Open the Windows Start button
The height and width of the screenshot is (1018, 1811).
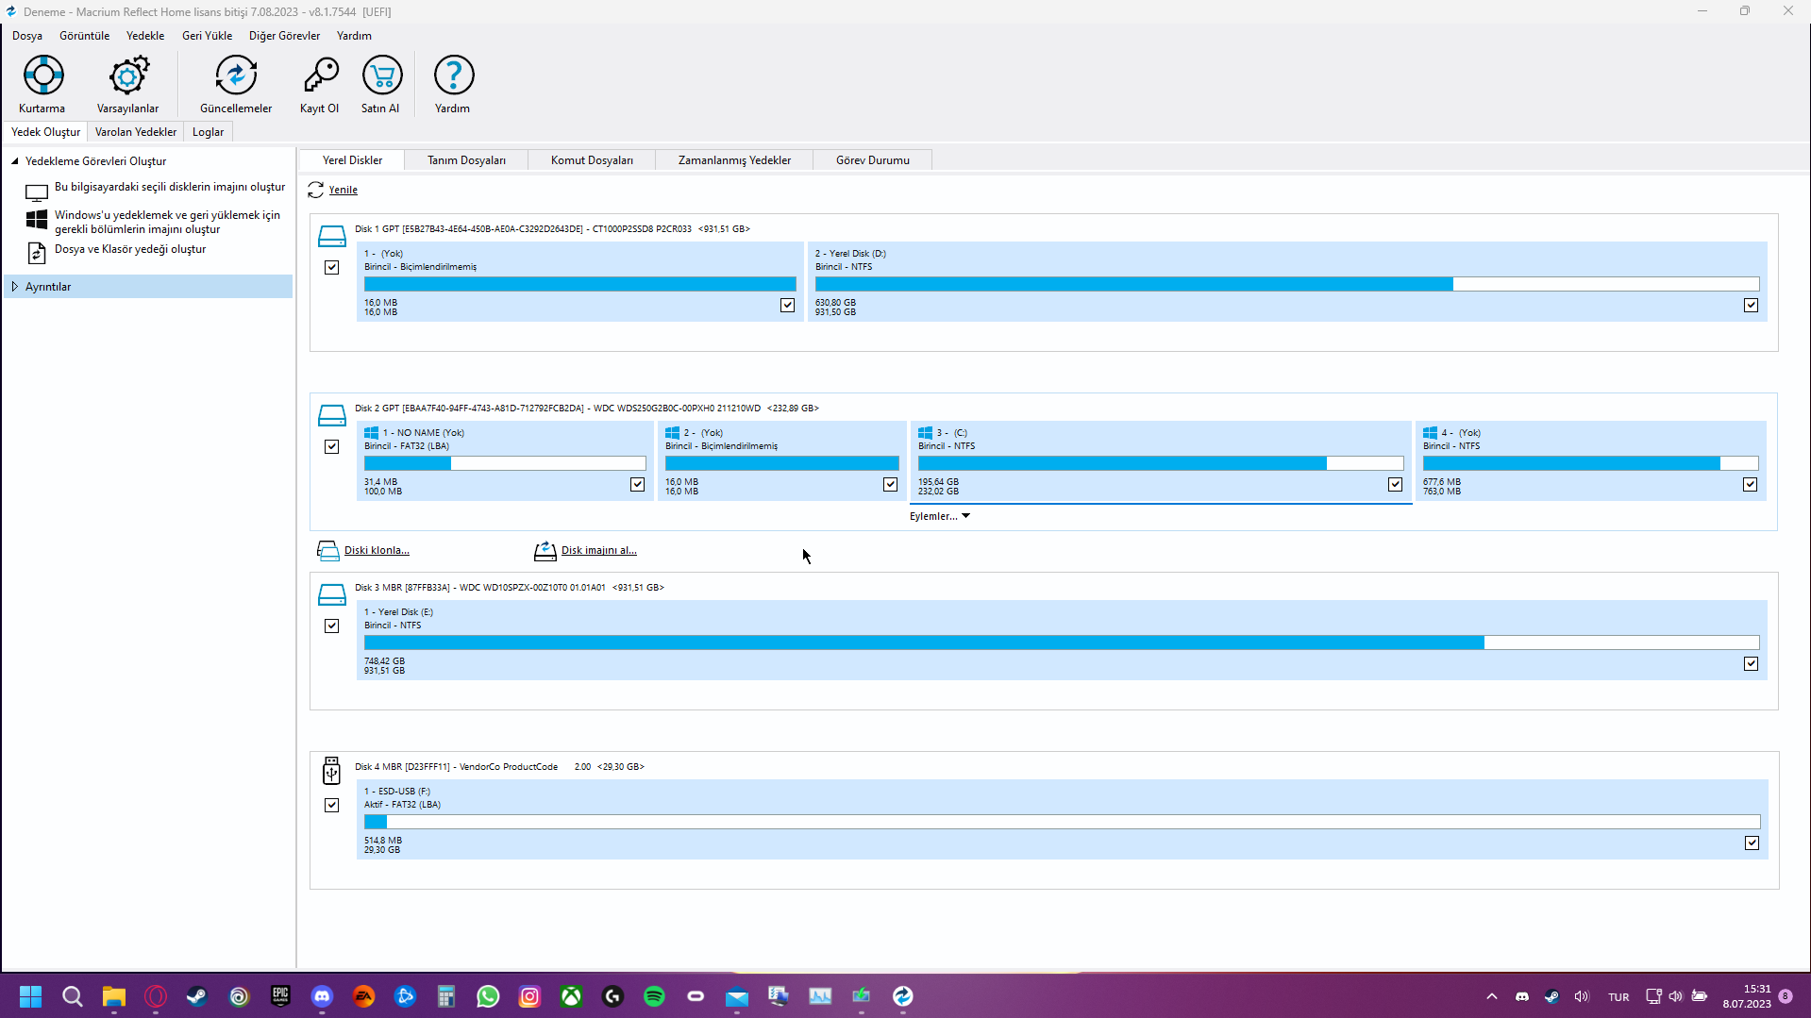click(x=31, y=996)
